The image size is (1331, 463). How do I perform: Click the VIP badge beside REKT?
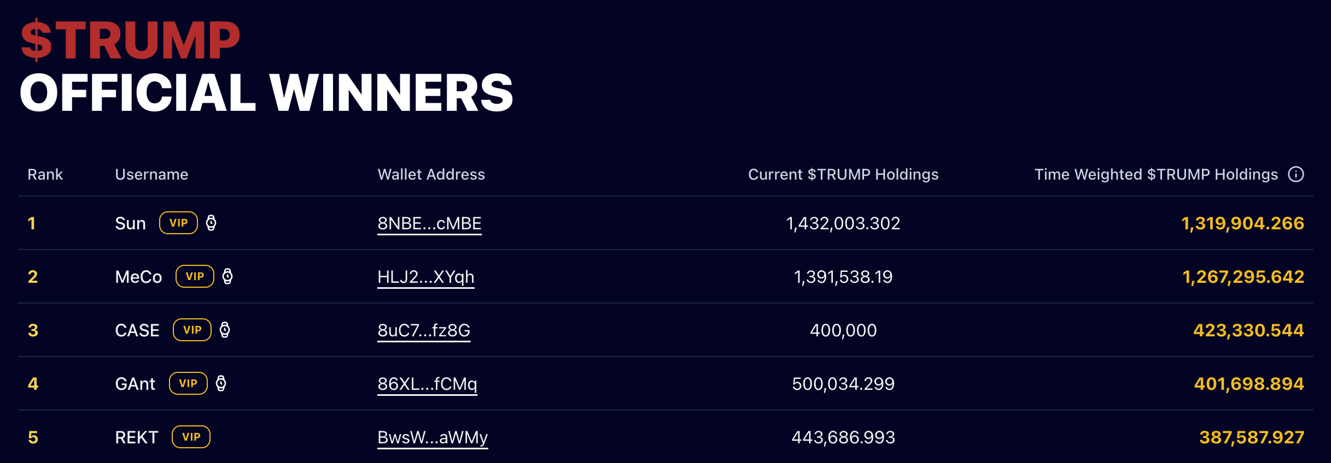191,437
